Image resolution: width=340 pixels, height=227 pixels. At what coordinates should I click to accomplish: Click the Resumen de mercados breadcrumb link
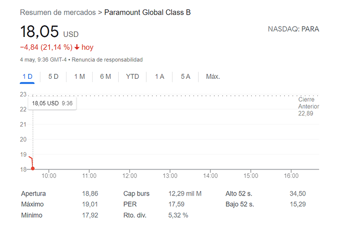pos(58,12)
